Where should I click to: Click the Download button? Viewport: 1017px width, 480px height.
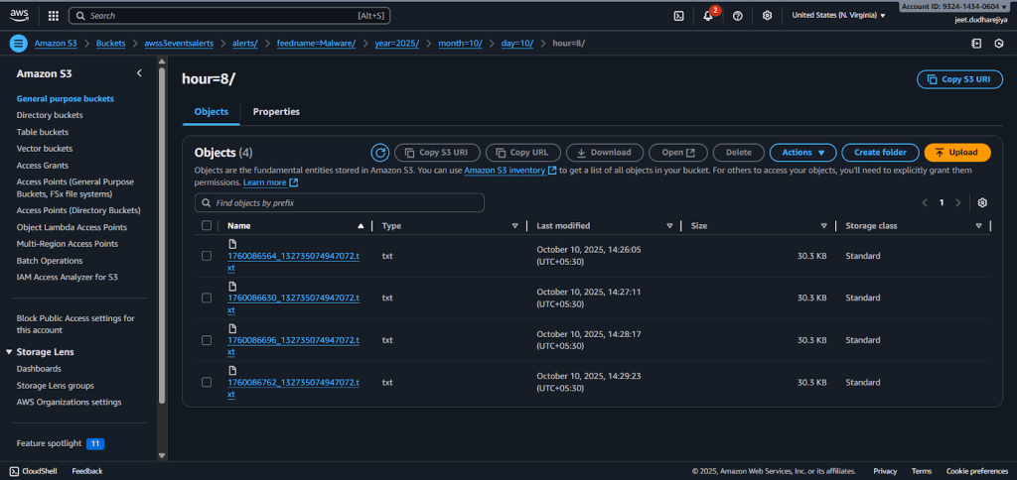[x=605, y=152]
